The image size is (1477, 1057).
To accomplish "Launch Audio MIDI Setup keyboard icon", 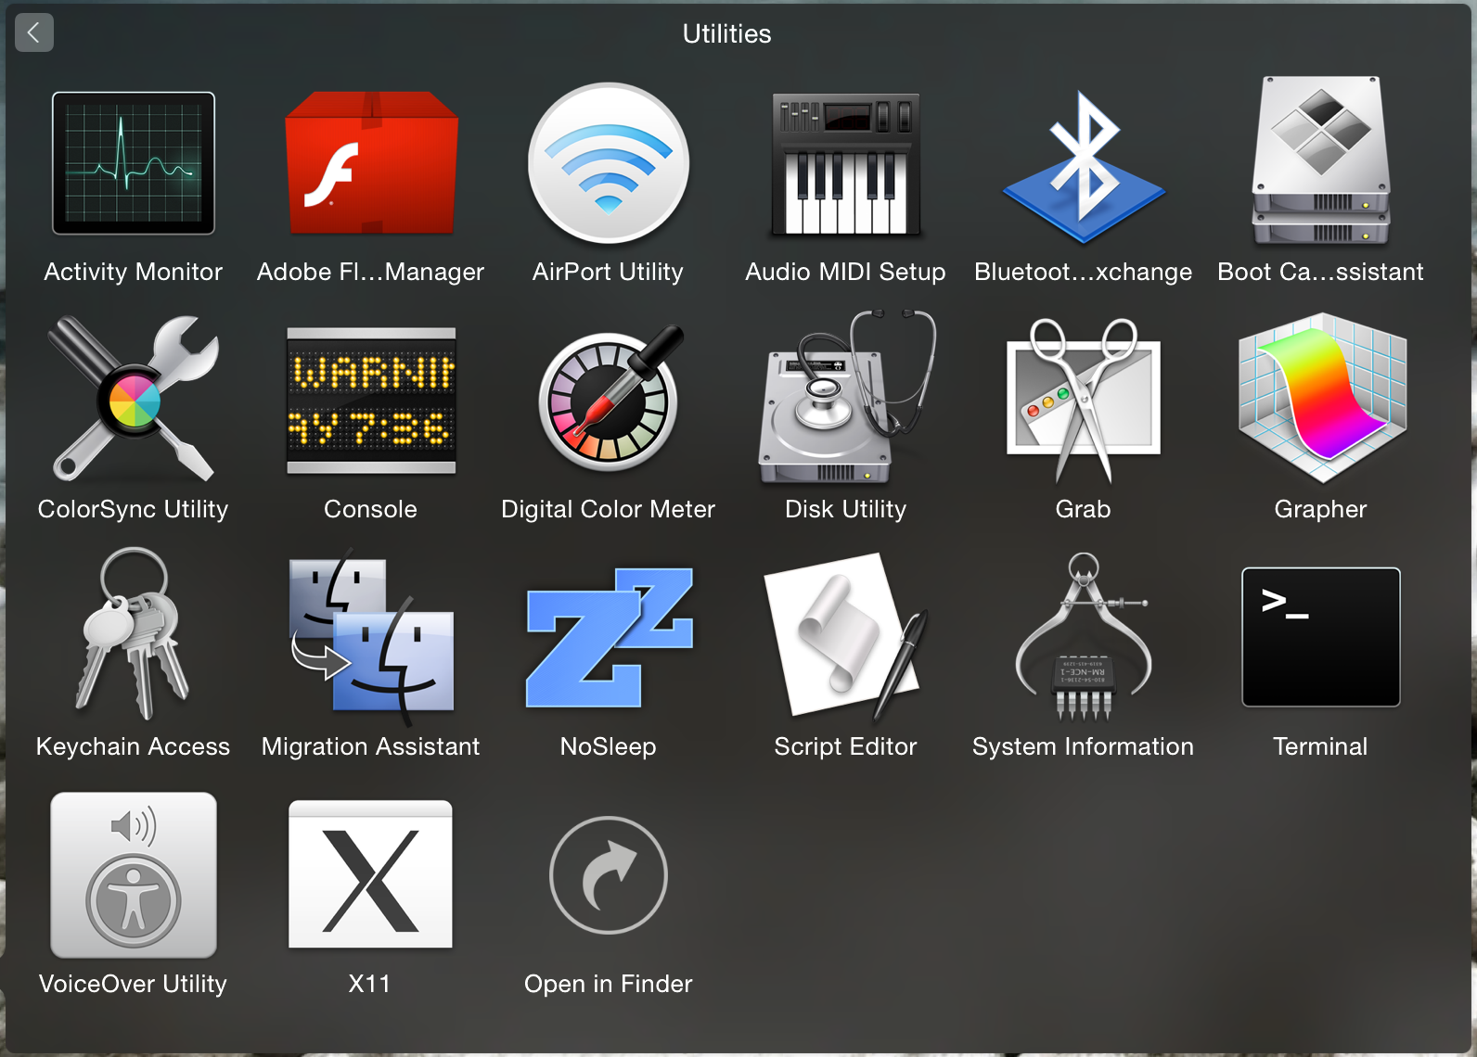I will click(x=846, y=163).
